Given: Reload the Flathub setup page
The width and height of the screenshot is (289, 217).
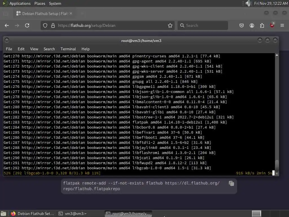Looking at the screenshot, I should pos(27,25).
